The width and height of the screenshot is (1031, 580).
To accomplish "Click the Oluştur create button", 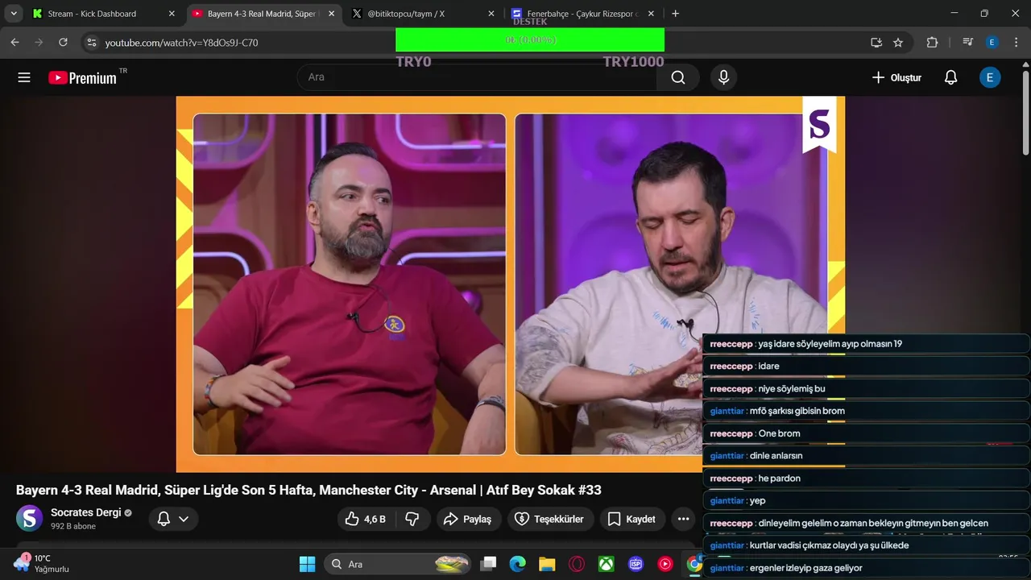I will (x=896, y=77).
